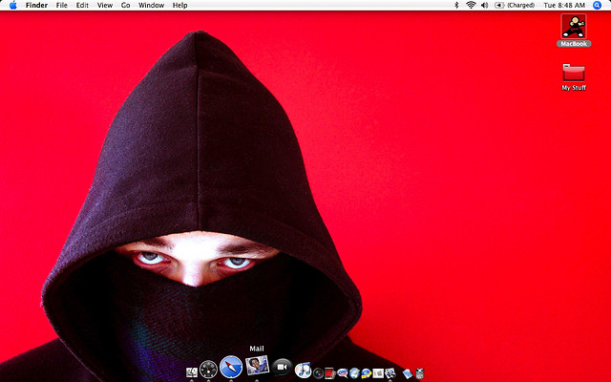611x382 pixels.
Task: Open the Trash in the dock
Action: coord(419,372)
